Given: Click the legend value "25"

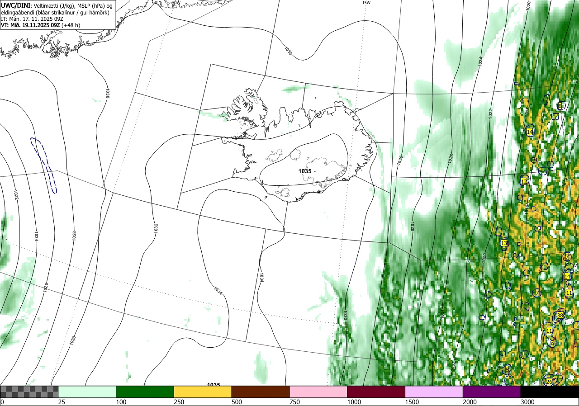Looking at the screenshot, I should [62, 402].
